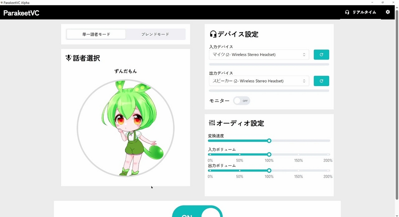Viewport: 399px width, 217px height.
Task: Click the 入力ボリューム slider handle
Action: click(269, 155)
